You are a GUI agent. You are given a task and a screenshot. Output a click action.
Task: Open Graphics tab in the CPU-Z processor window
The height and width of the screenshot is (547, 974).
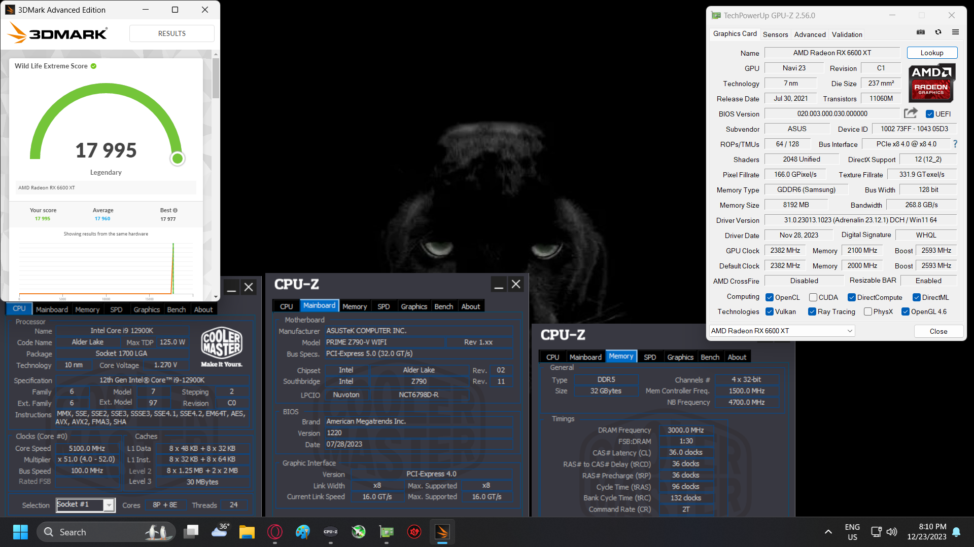tap(147, 309)
